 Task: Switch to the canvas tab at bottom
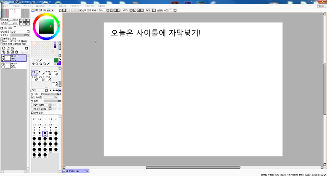point(76,171)
